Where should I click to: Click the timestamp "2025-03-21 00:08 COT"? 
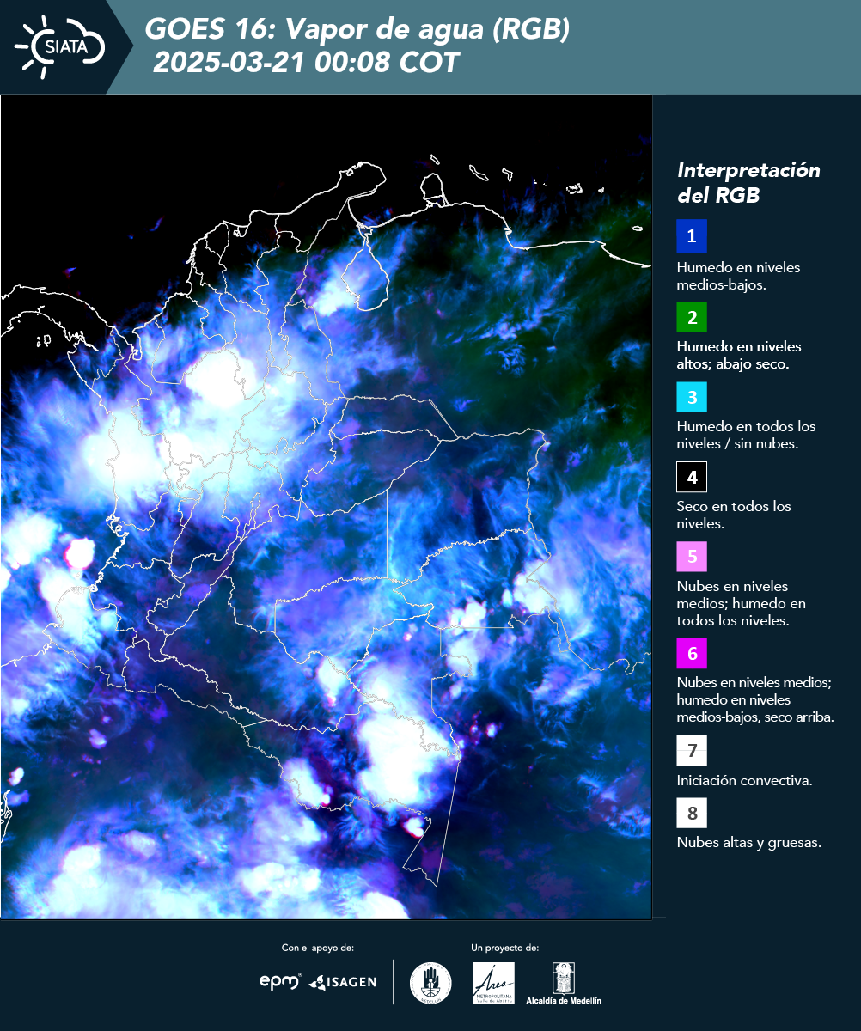[307, 63]
